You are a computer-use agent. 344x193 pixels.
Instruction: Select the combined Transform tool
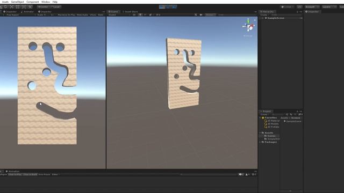click(24, 7)
